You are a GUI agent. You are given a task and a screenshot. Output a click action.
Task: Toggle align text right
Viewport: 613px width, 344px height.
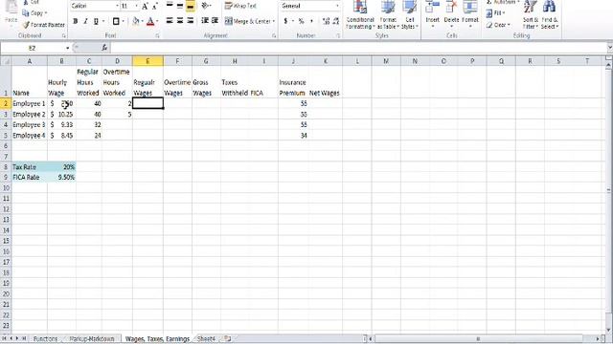point(191,21)
